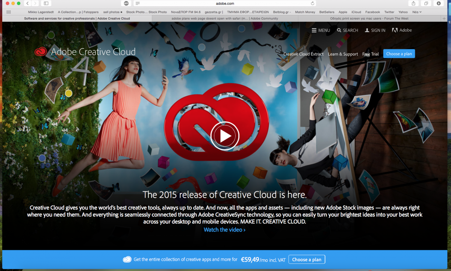Show all tabs overview
The image size is (451, 271).
(x=426, y=3)
